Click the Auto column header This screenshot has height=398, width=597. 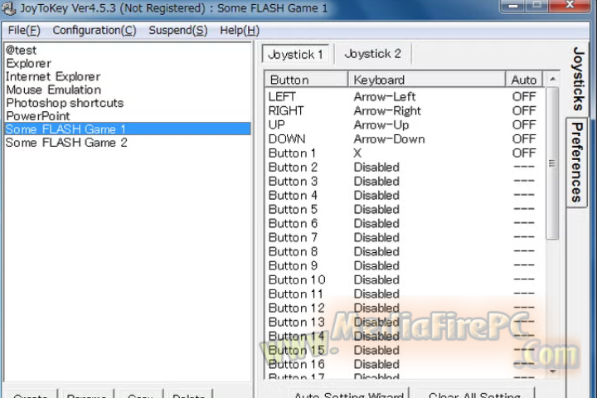[x=524, y=80]
